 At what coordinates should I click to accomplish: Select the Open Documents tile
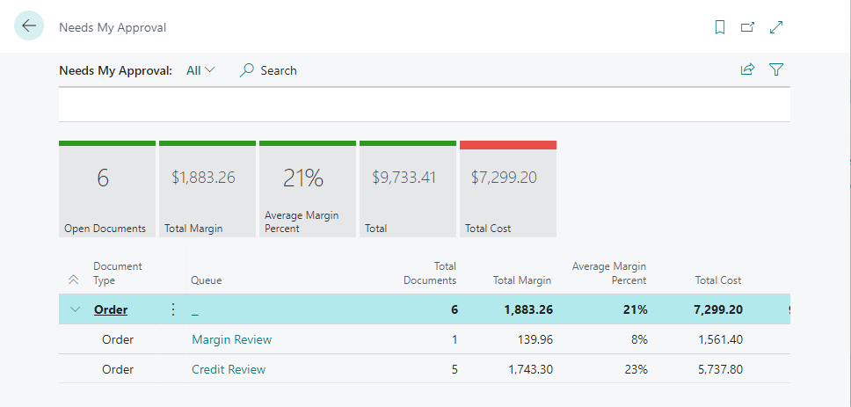[106, 189]
